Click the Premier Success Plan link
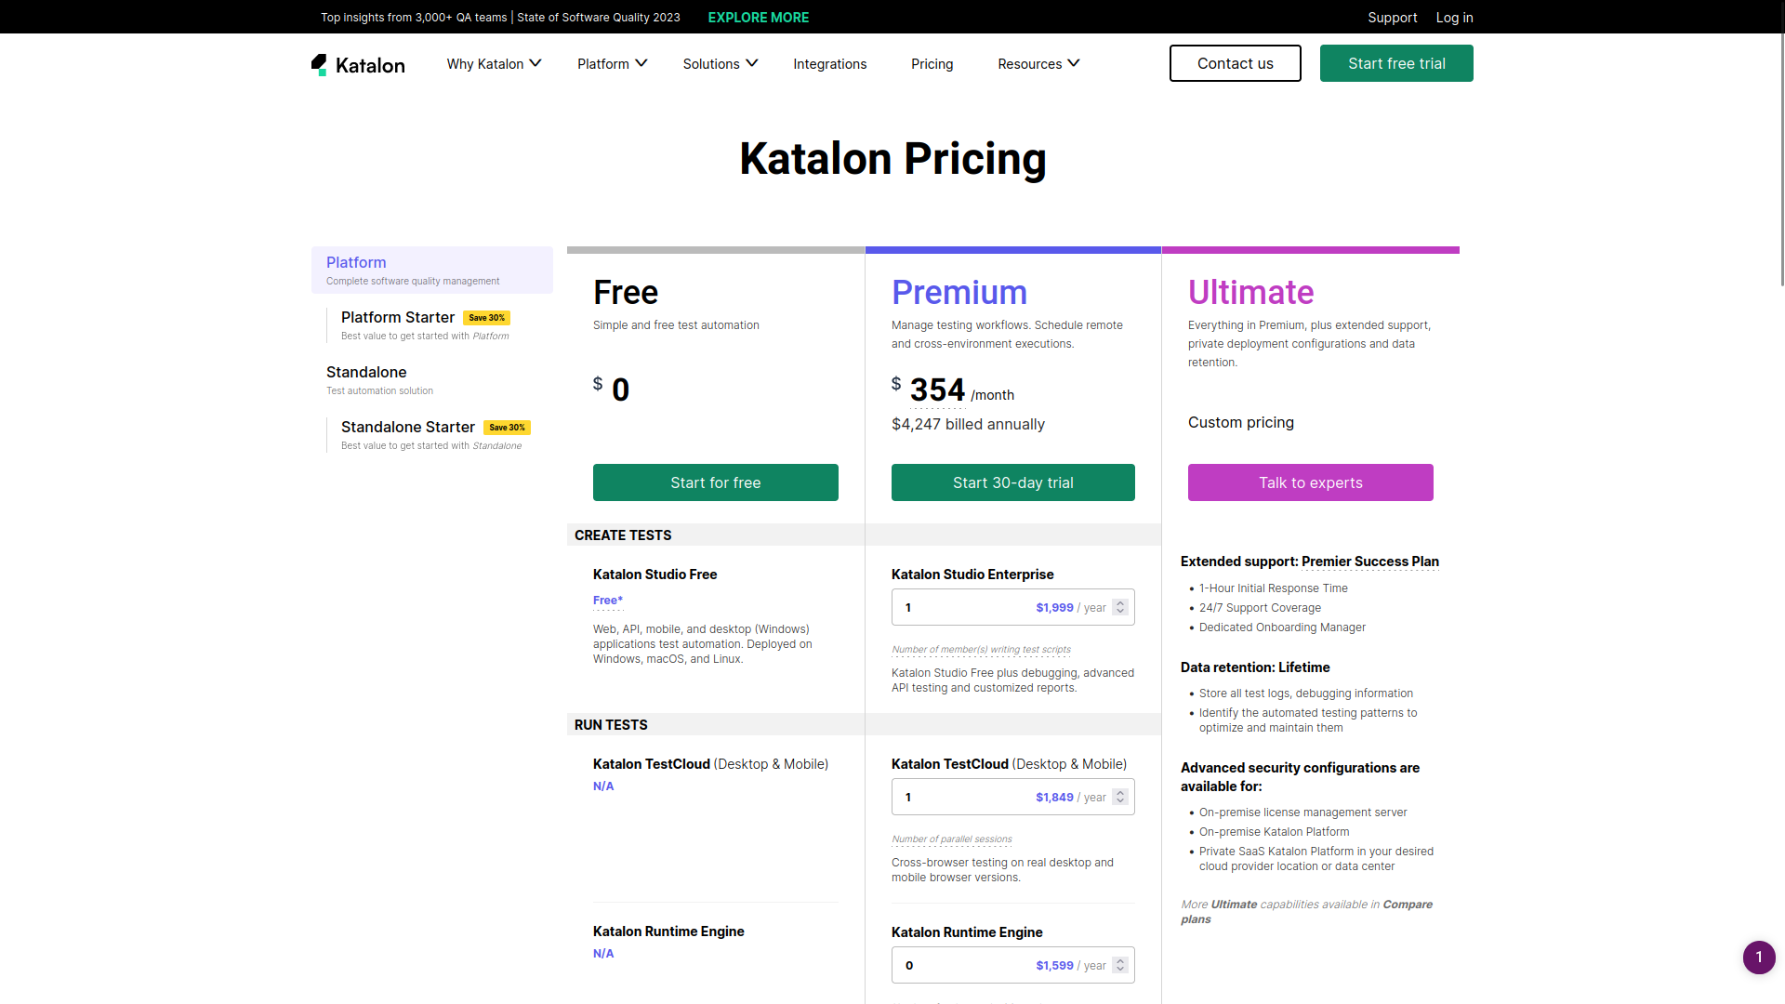This screenshot has width=1785, height=1004. (1369, 561)
